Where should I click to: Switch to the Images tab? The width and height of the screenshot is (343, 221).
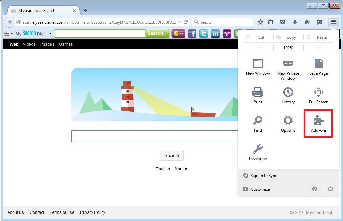coord(47,44)
